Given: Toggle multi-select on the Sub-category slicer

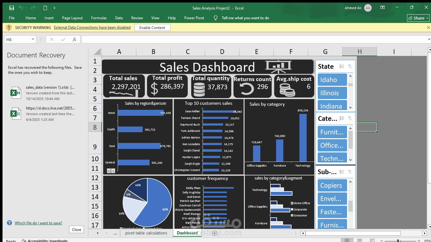Looking at the screenshot, I should pyautogui.click(x=342, y=172).
